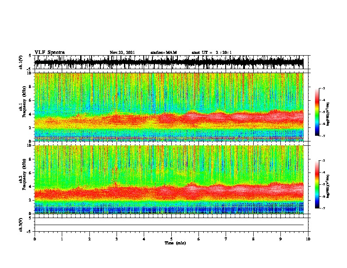The image size is (347, 268).
Task: Click time axis tick label 3
Action: (x=117, y=239)
